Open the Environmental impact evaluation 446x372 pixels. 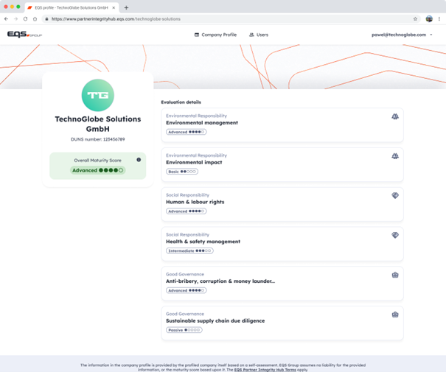point(282,164)
